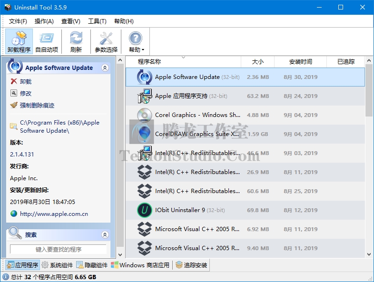Open the 文件(F) menu
The height and width of the screenshot is (282, 374).
(x=18, y=21)
